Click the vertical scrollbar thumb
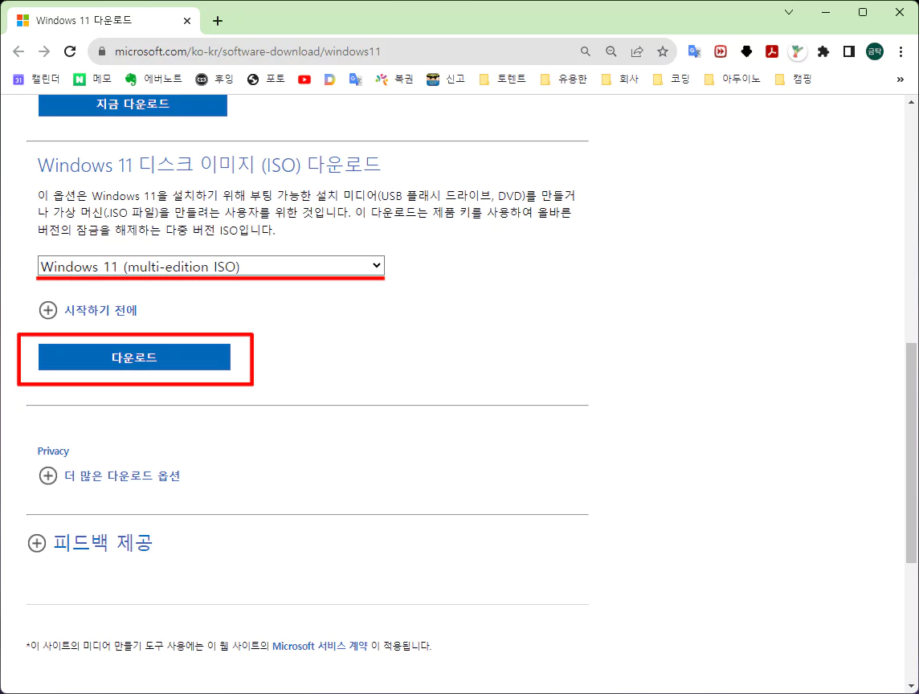 [x=912, y=453]
